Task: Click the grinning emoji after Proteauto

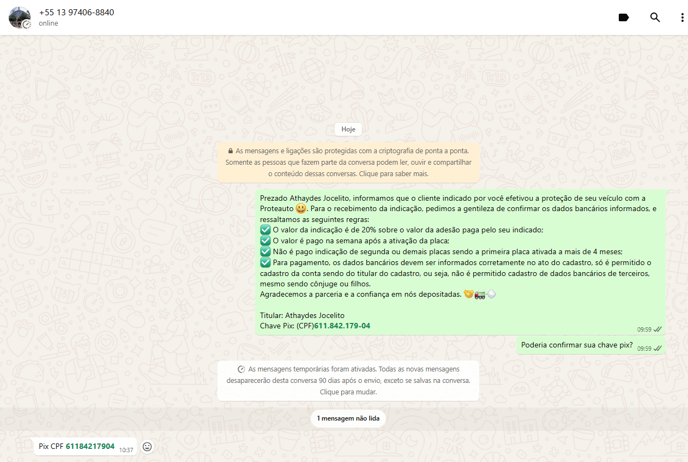Action: (x=300, y=208)
